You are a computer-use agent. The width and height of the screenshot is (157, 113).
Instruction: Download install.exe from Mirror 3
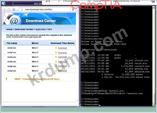click(62, 57)
